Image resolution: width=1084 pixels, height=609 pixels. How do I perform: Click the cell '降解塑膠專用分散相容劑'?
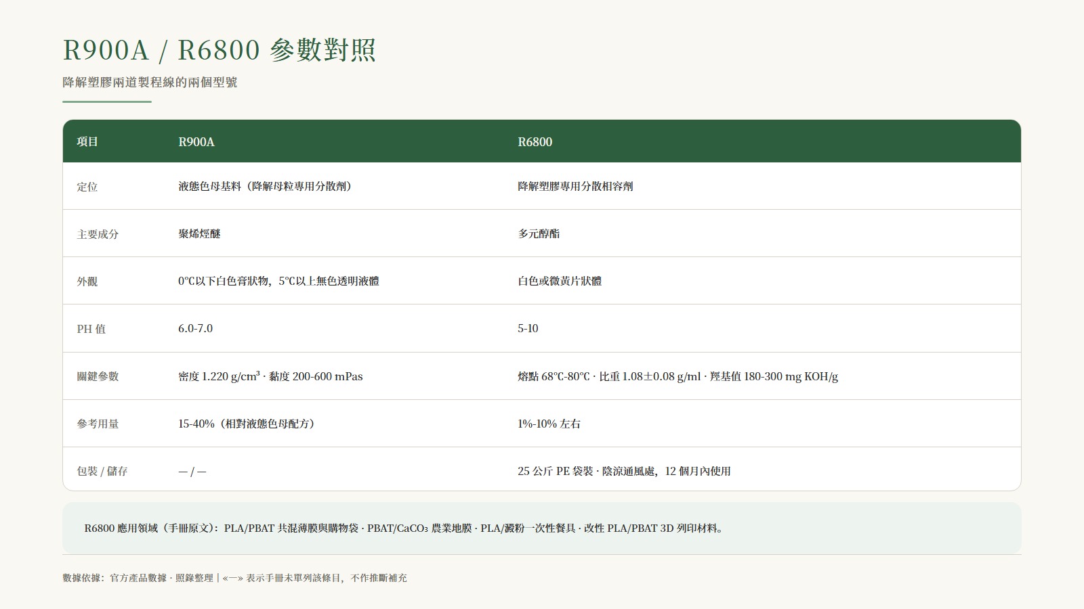(x=575, y=186)
